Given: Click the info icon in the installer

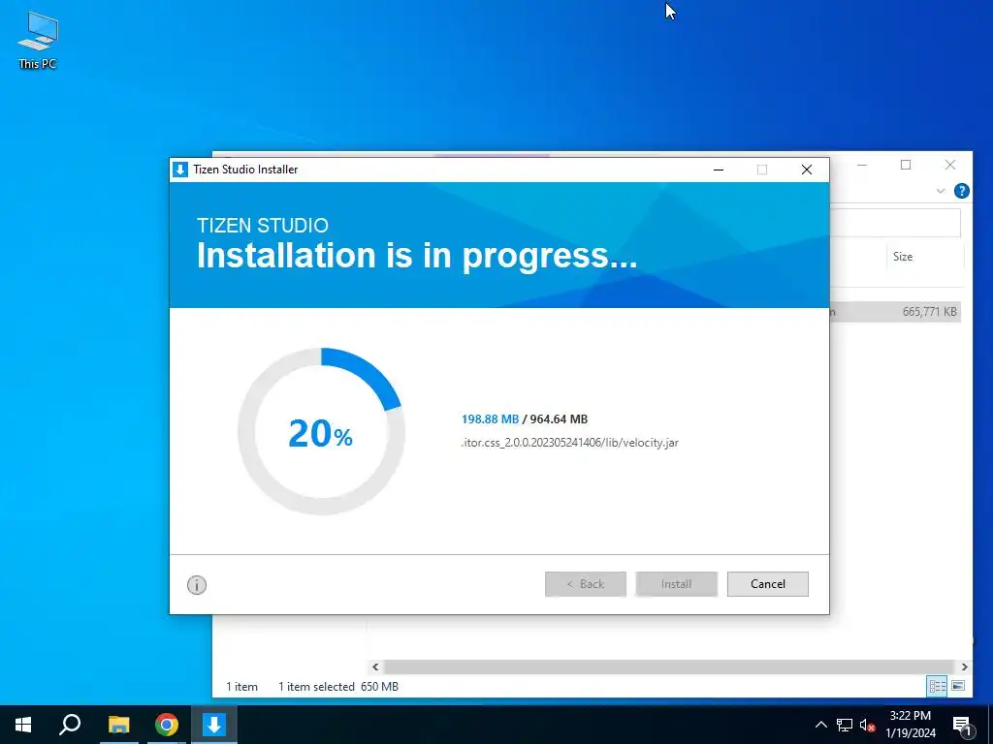Looking at the screenshot, I should [x=197, y=585].
